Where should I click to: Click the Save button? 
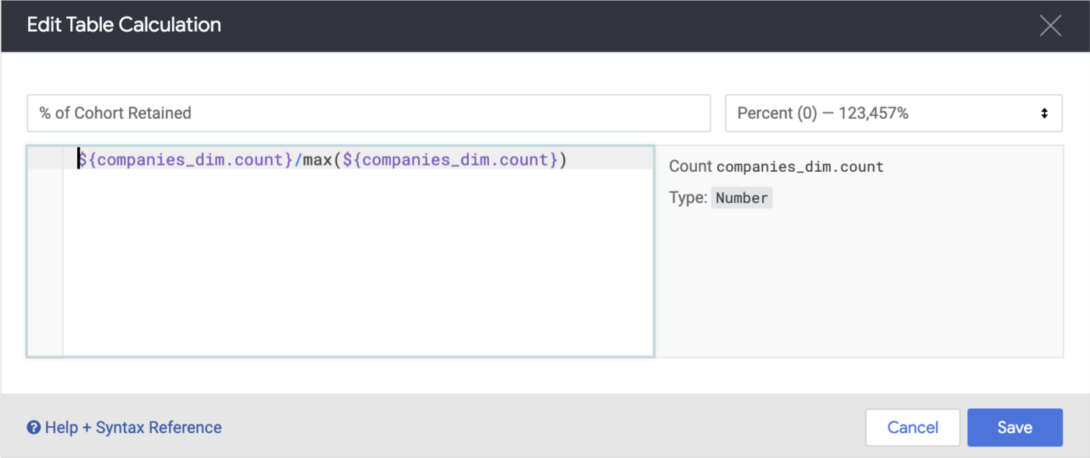(1014, 428)
